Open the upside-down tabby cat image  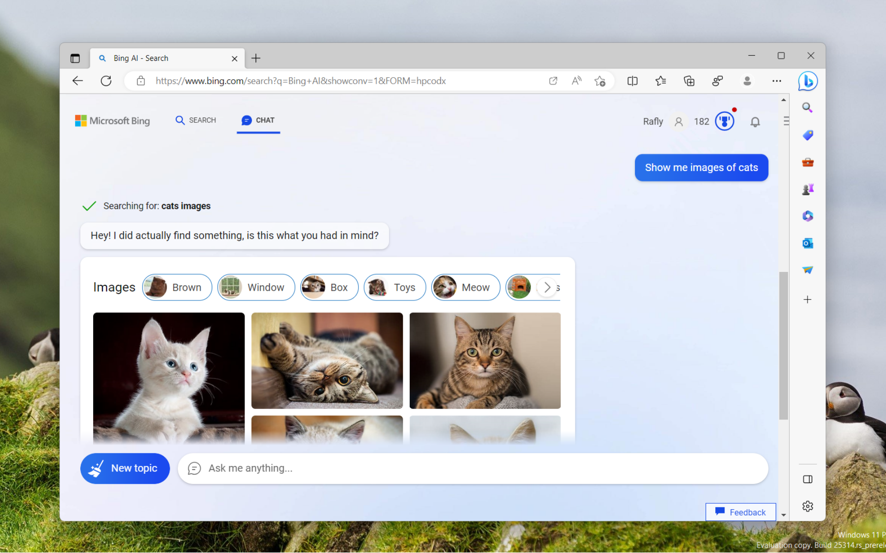pos(327,361)
